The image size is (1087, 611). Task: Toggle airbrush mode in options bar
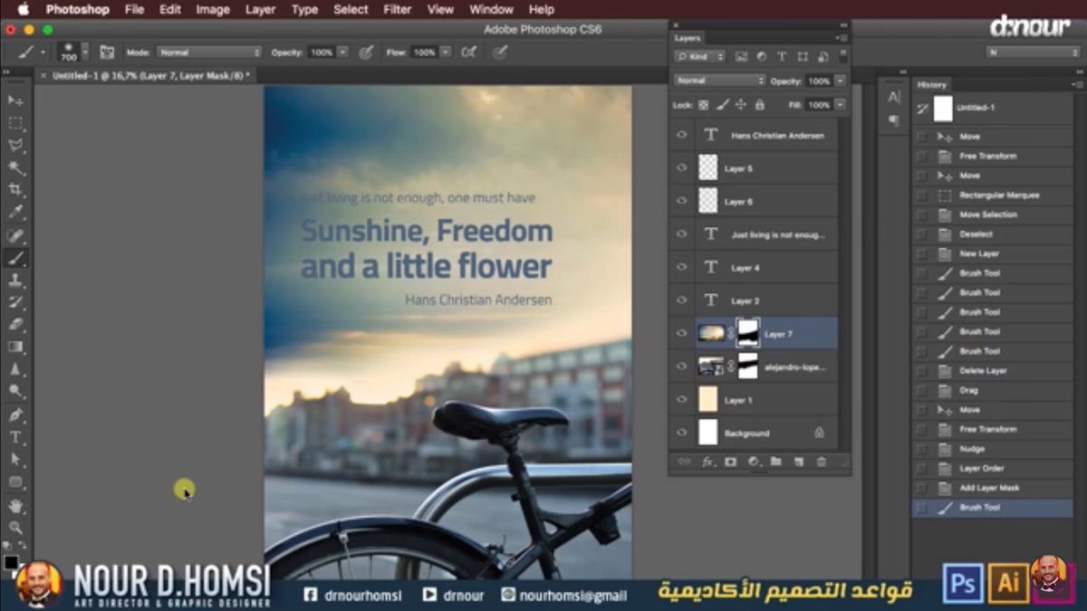(469, 53)
